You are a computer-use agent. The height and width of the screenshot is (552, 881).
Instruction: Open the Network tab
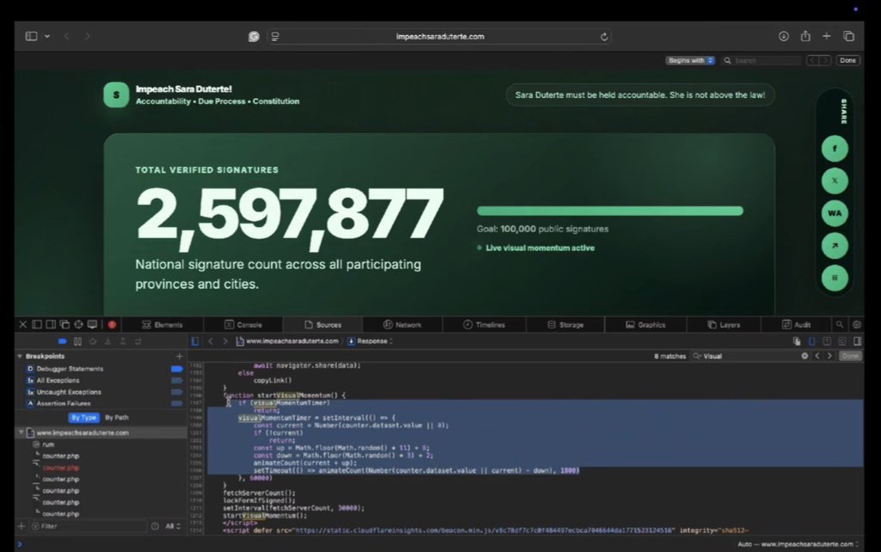403,324
